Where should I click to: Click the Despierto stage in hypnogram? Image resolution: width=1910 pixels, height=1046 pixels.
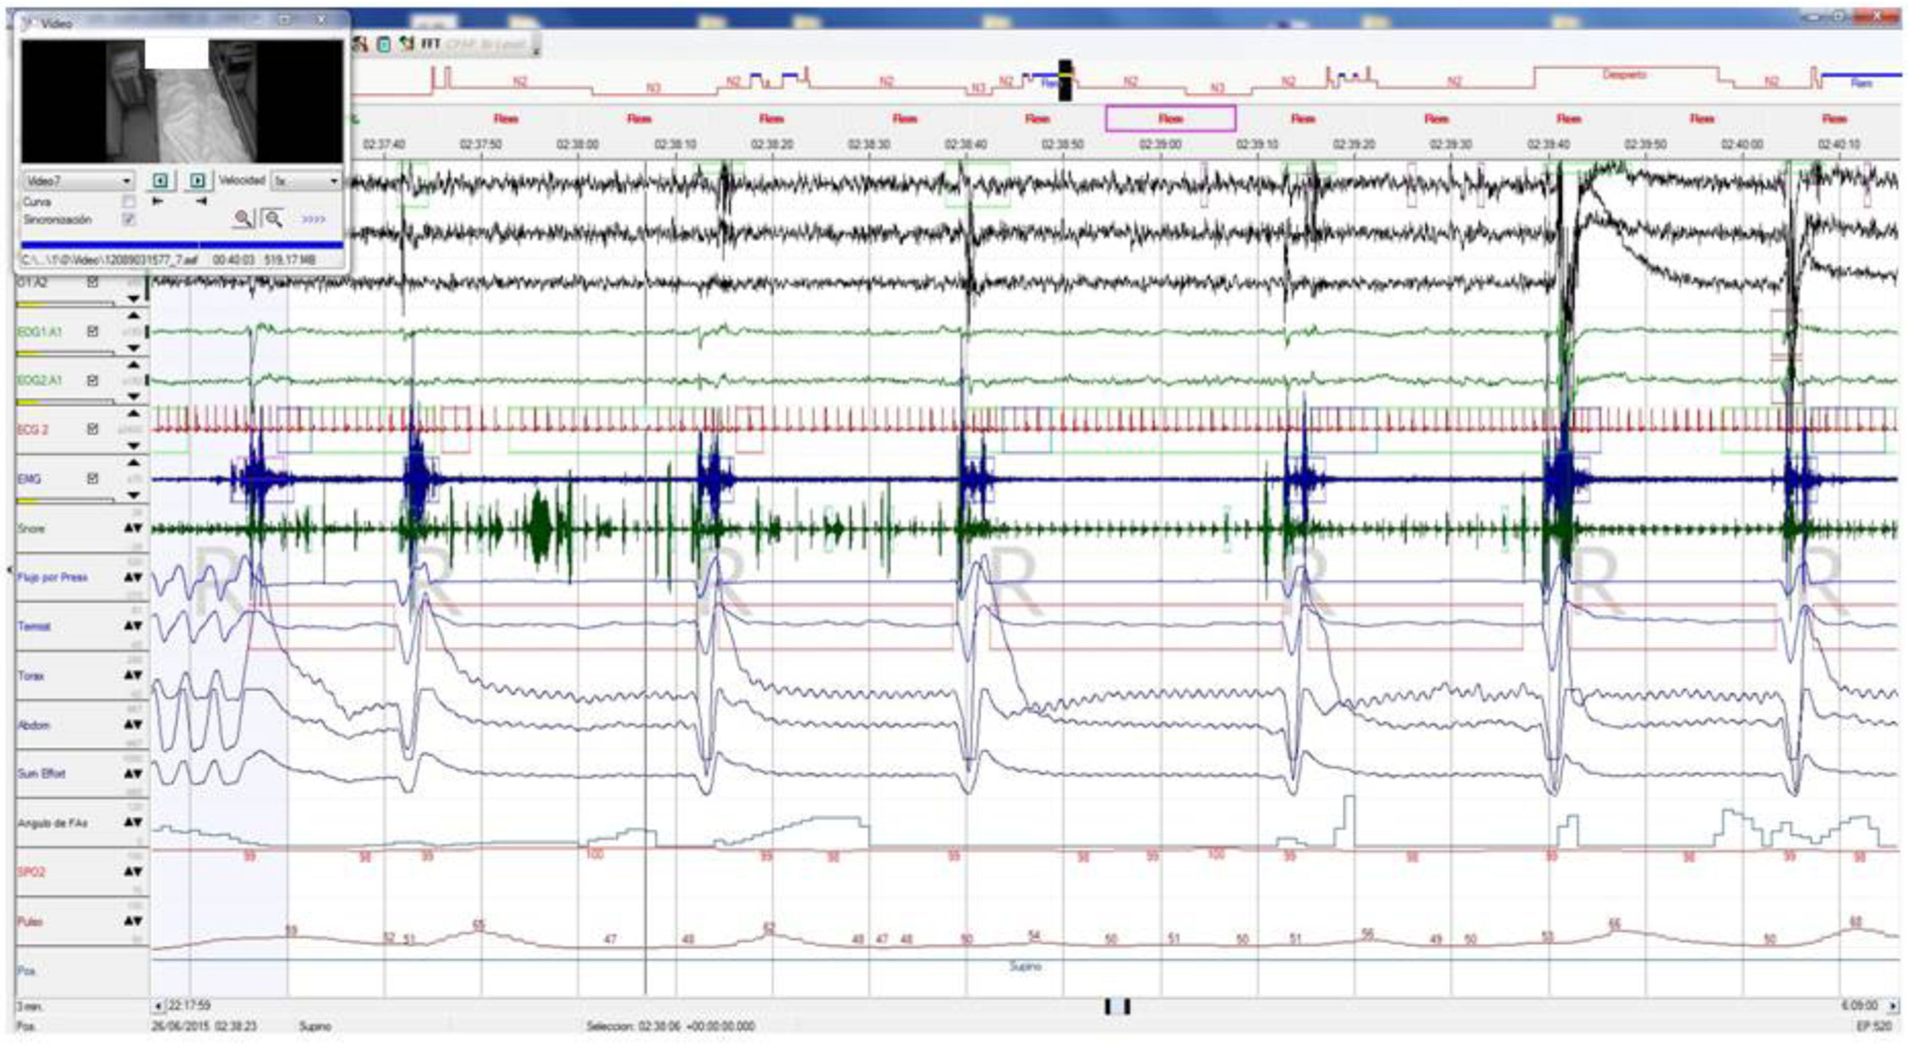point(1624,75)
